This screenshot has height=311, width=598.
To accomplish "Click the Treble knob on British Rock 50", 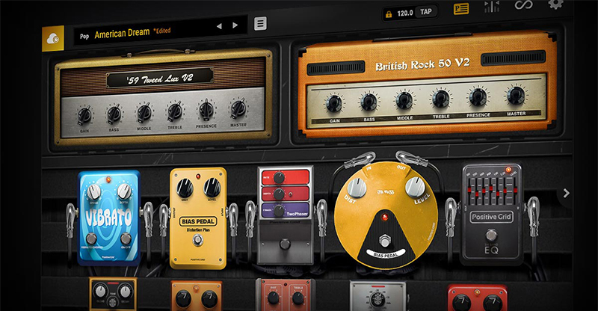I will [x=440, y=99].
